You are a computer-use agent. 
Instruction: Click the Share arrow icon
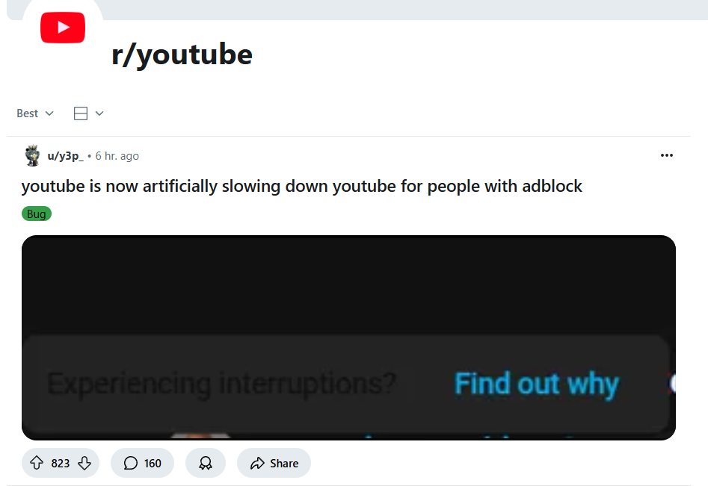click(257, 463)
